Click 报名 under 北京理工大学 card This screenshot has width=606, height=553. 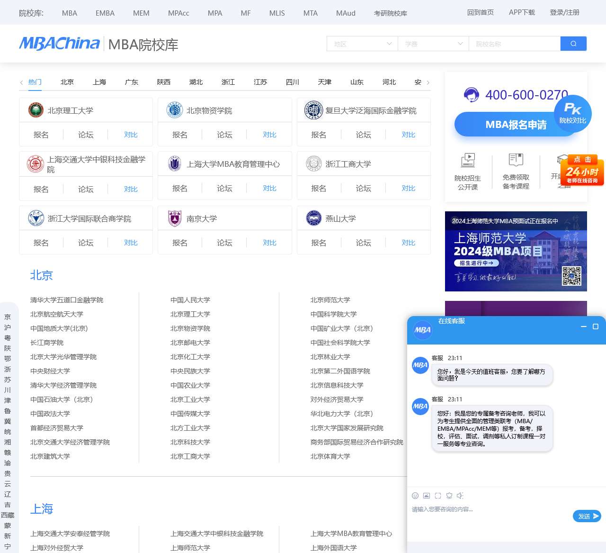(x=41, y=135)
